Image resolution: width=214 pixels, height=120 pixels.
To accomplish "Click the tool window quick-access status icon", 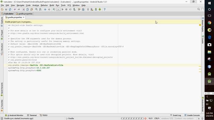I will pos(2,119).
